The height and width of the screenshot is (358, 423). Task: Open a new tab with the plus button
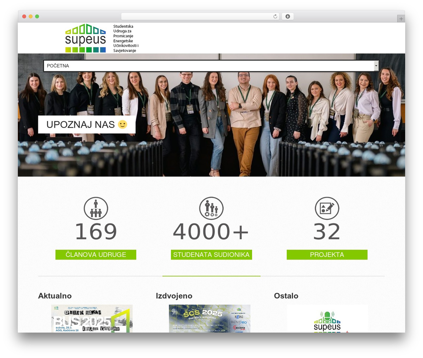click(x=401, y=19)
